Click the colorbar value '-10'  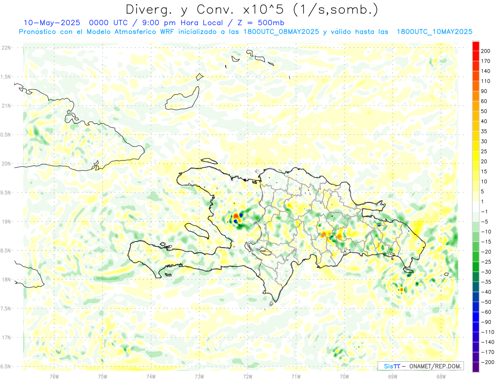(486, 232)
